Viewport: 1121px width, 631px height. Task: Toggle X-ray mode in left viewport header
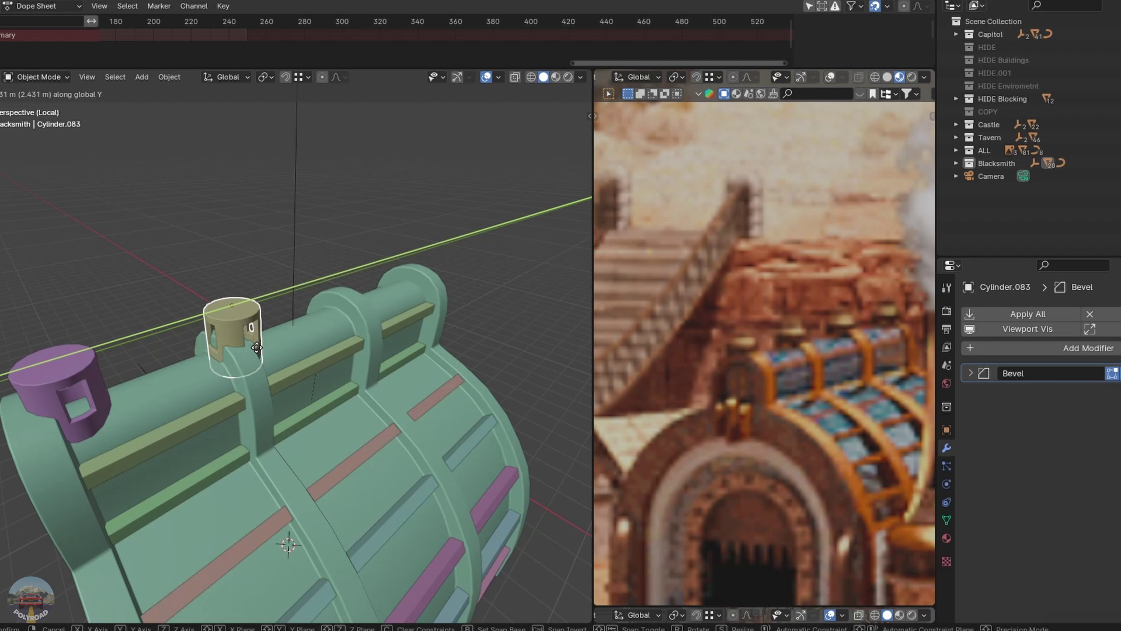coord(514,77)
